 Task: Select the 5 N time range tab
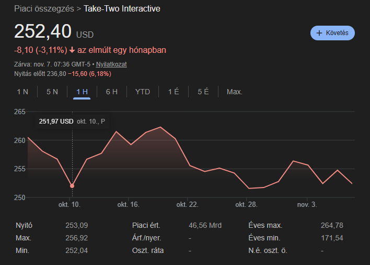(52, 92)
